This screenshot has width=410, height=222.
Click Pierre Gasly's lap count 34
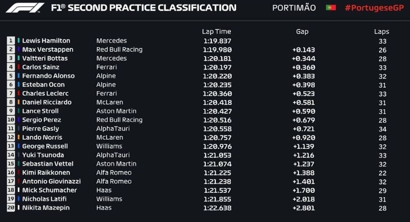[x=382, y=129]
